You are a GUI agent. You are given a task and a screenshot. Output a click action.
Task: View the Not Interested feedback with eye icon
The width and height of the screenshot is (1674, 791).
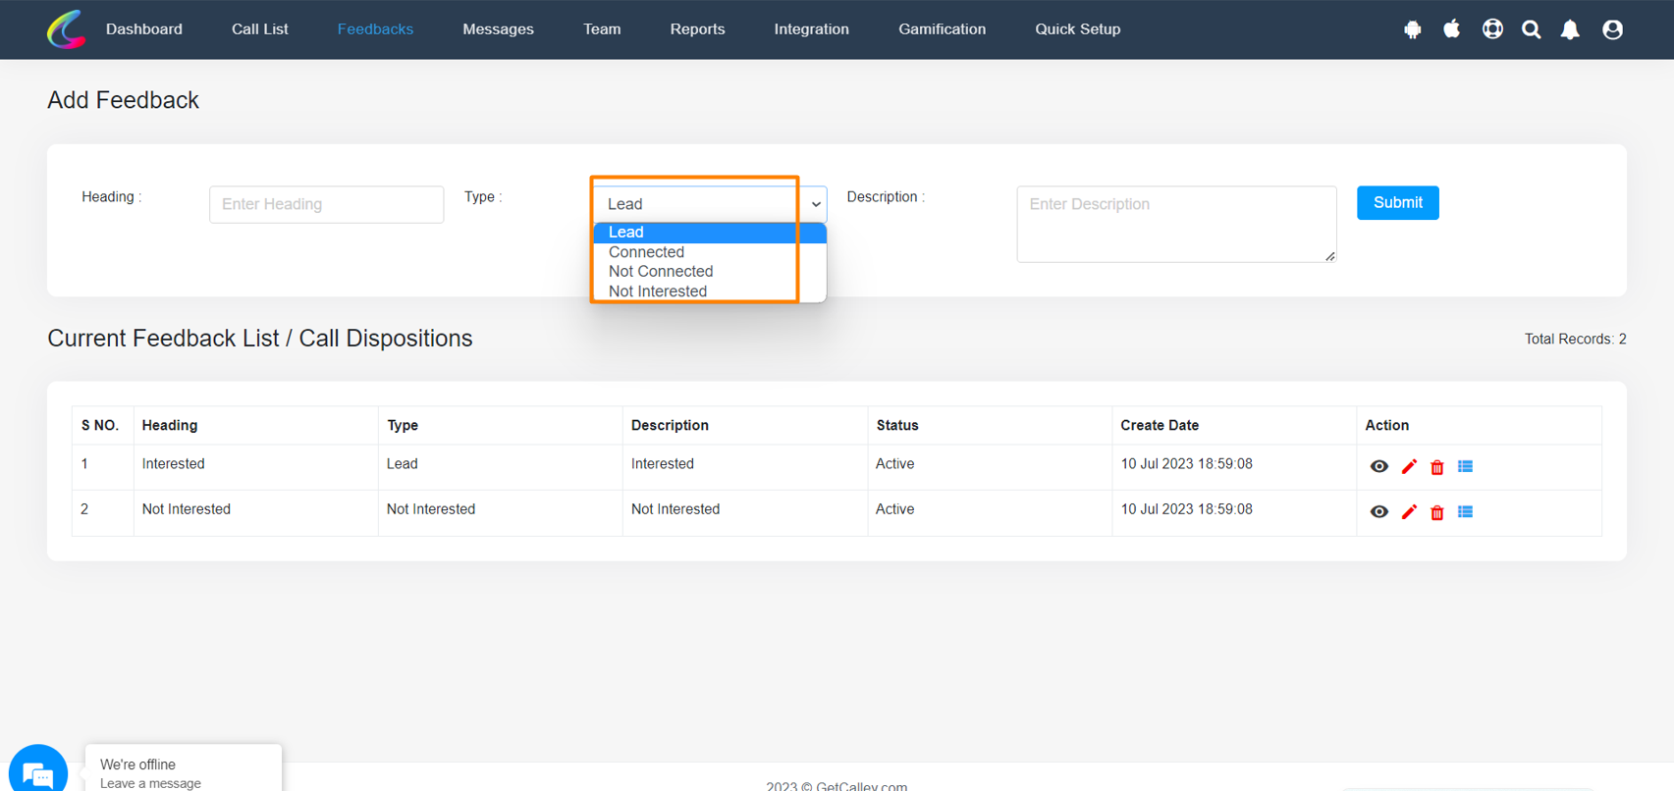tap(1378, 512)
